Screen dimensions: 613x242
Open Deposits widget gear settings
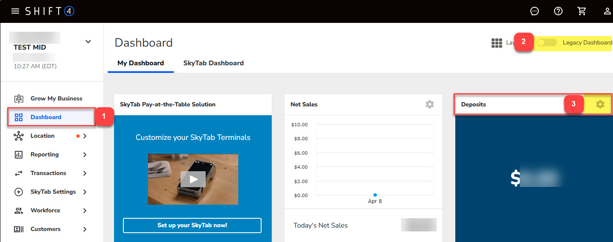(x=600, y=104)
